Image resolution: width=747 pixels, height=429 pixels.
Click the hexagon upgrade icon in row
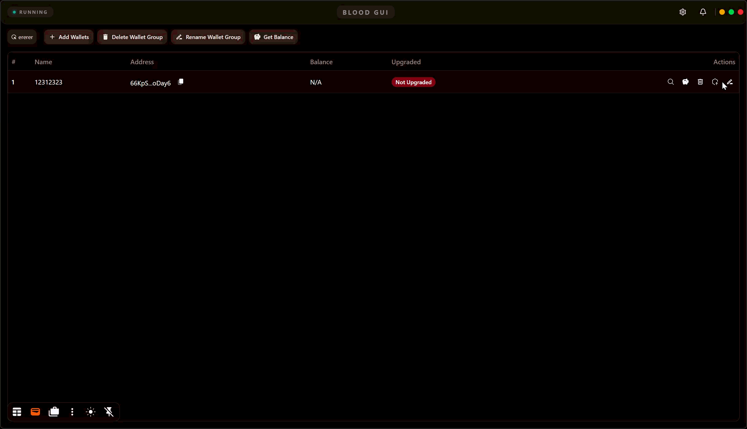715,82
